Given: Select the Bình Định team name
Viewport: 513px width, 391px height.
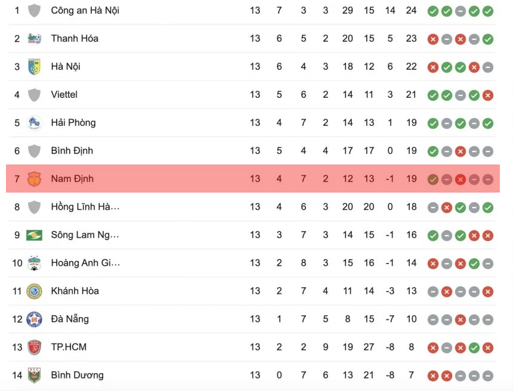Looking at the screenshot, I should click(x=72, y=151).
